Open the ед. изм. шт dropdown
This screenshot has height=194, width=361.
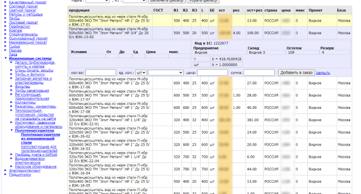(141, 73)
